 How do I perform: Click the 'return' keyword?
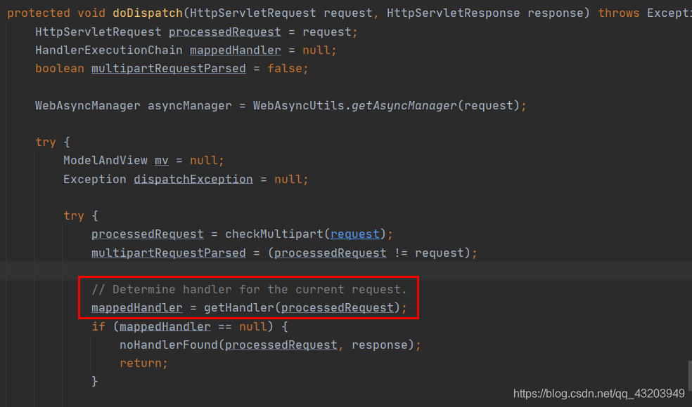[141, 363]
